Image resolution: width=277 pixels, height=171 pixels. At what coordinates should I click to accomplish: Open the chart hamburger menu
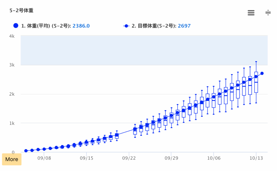(251, 13)
